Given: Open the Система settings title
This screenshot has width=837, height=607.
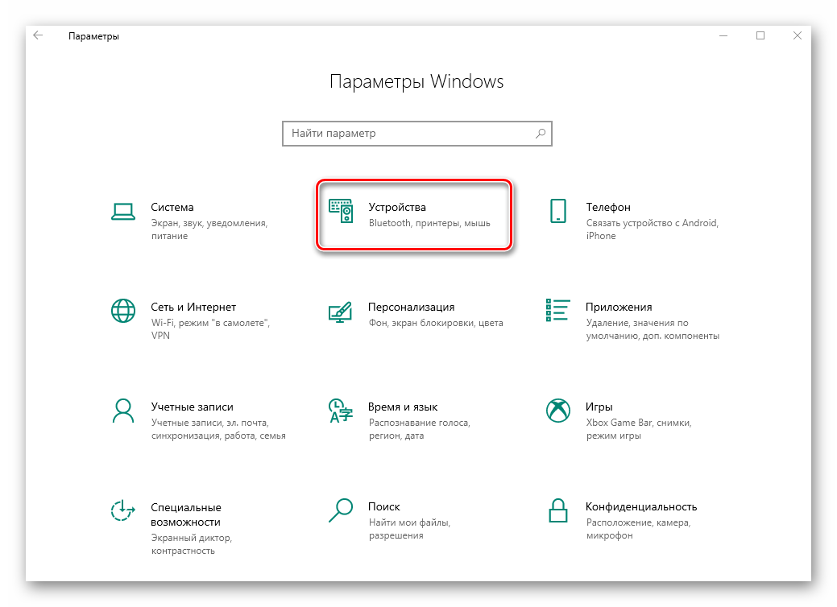Looking at the screenshot, I should click(x=172, y=207).
